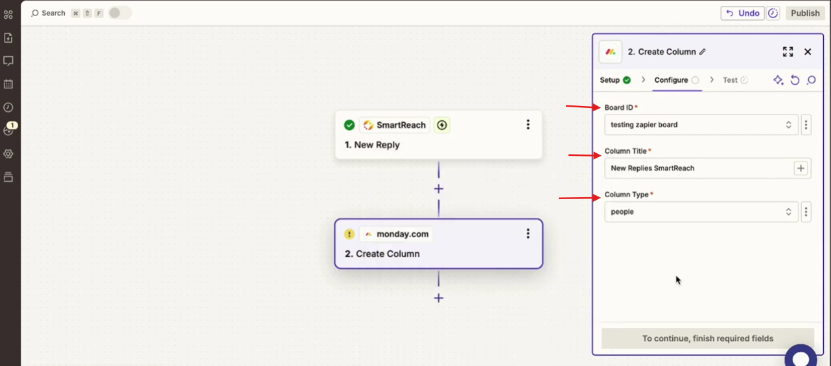
Task: Click the Publish button
Action: (805, 13)
